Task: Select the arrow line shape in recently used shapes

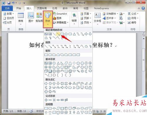Action: (x=58, y=34)
